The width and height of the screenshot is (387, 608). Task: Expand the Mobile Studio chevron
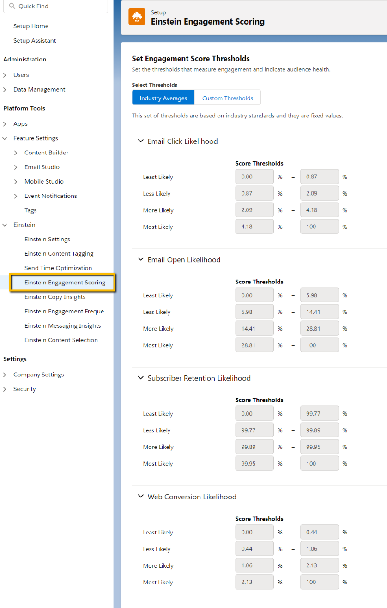(16, 181)
